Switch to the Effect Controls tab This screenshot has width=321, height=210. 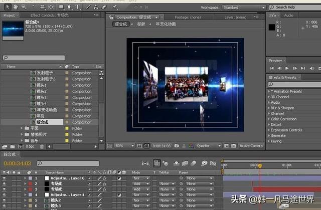coord(49,16)
